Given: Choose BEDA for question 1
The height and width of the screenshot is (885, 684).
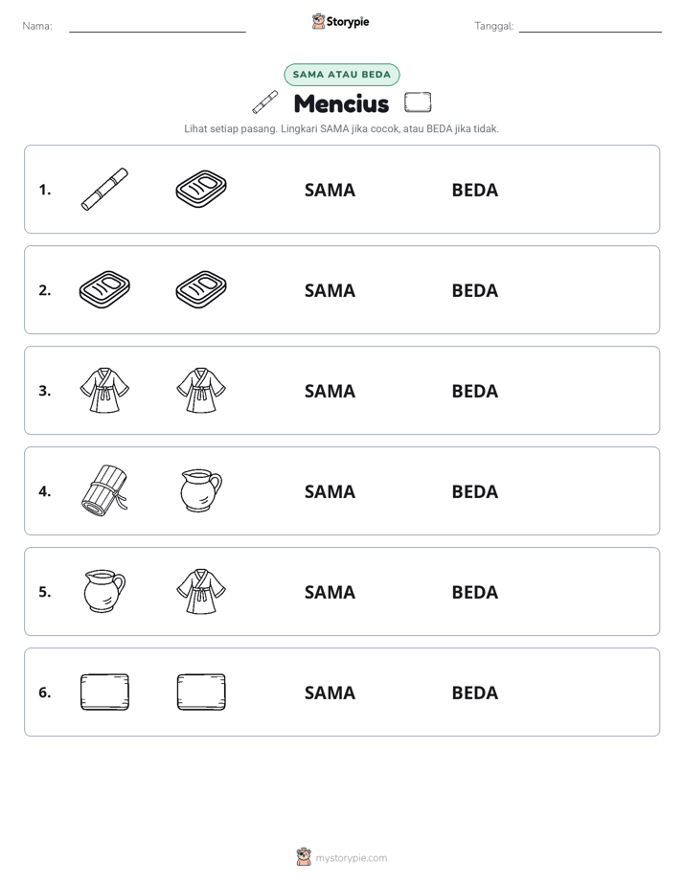Looking at the screenshot, I should pyautogui.click(x=474, y=191).
